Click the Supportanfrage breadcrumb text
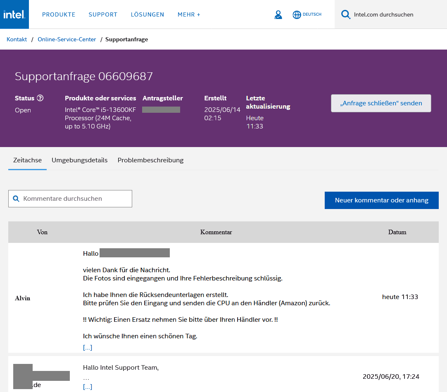The height and width of the screenshot is (392, 447). tap(126, 39)
